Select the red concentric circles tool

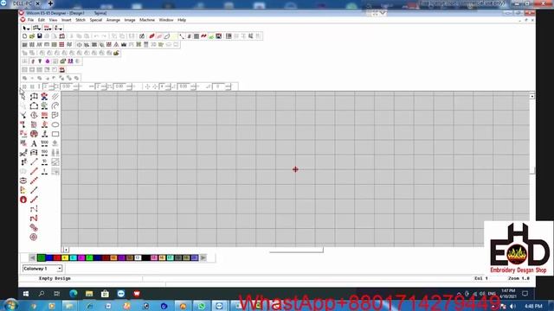34,237
